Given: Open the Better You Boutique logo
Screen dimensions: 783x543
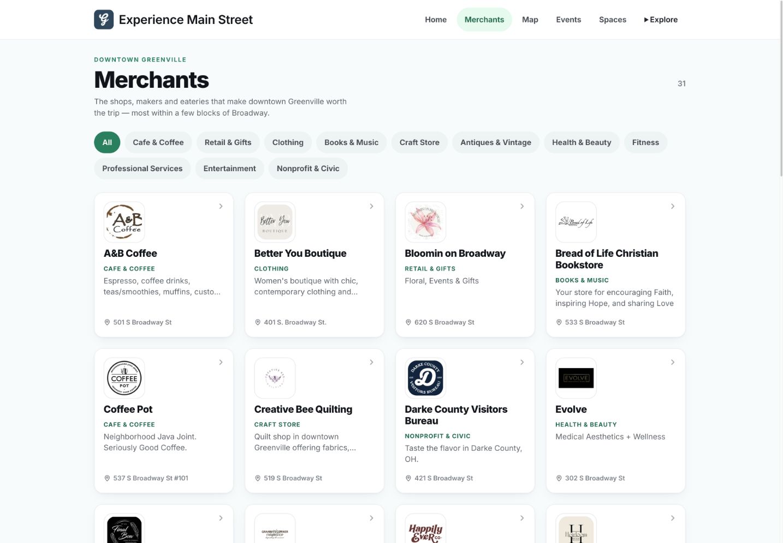Looking at the screenshot, I should pos(275,222).
